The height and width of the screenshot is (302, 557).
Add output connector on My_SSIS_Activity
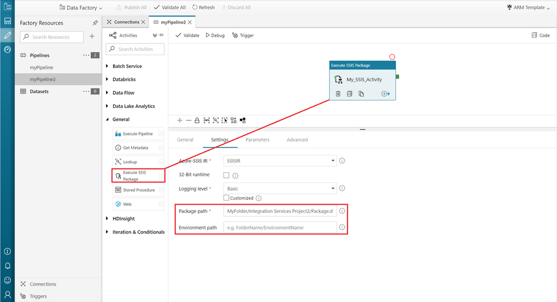[x=385, y=94]
